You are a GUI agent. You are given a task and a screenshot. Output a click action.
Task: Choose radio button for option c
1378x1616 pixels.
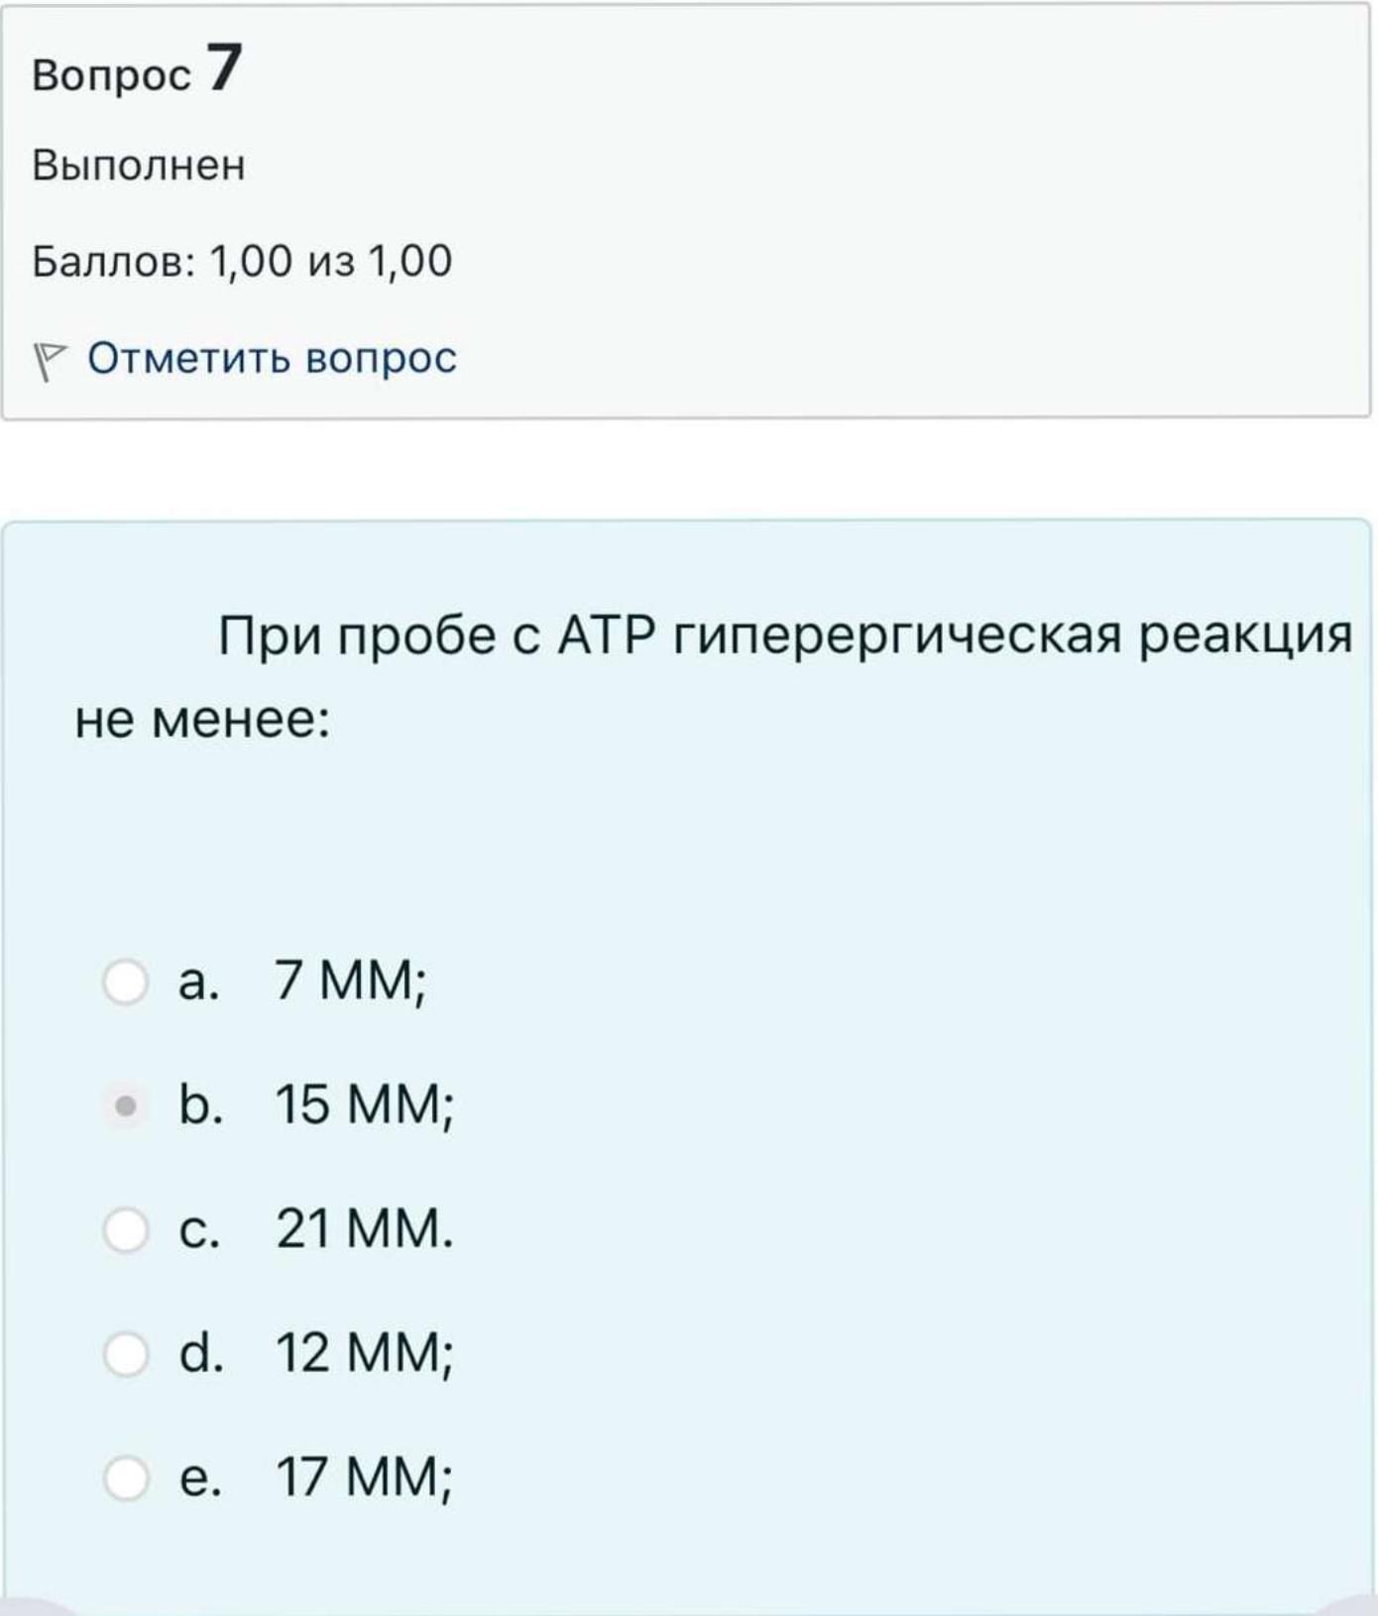click(x=125, y=1229)
